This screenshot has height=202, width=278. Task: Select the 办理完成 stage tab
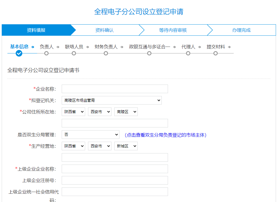(241, 30)
